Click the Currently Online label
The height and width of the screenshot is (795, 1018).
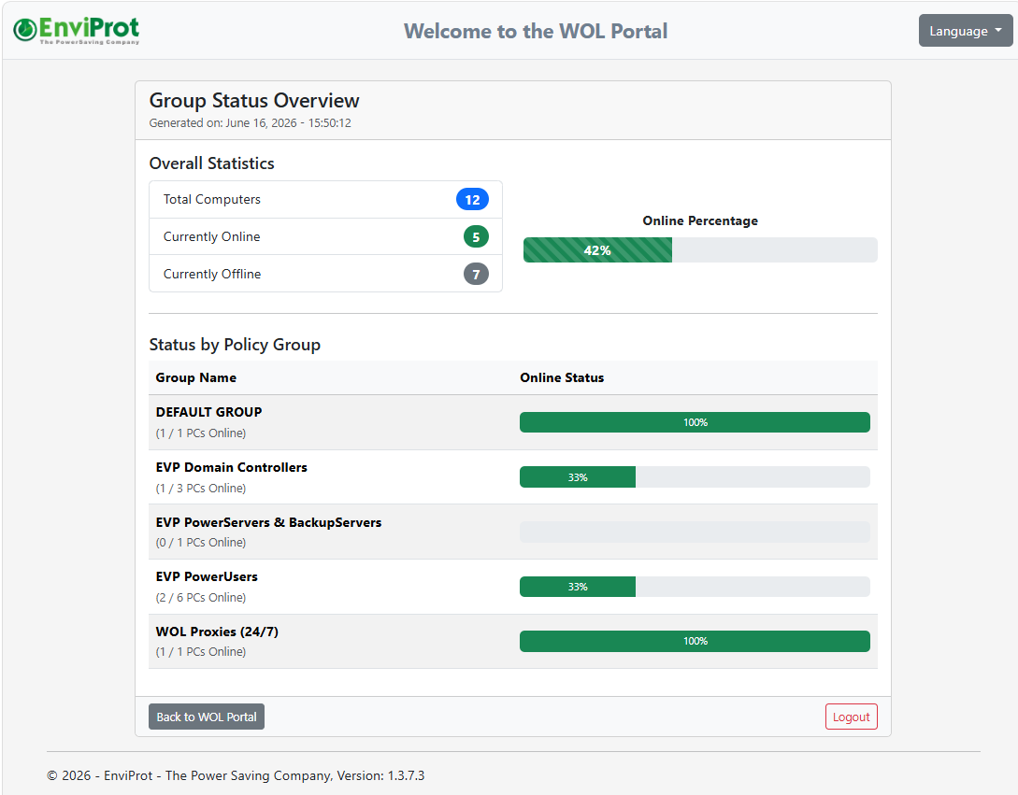pos(211,237)
